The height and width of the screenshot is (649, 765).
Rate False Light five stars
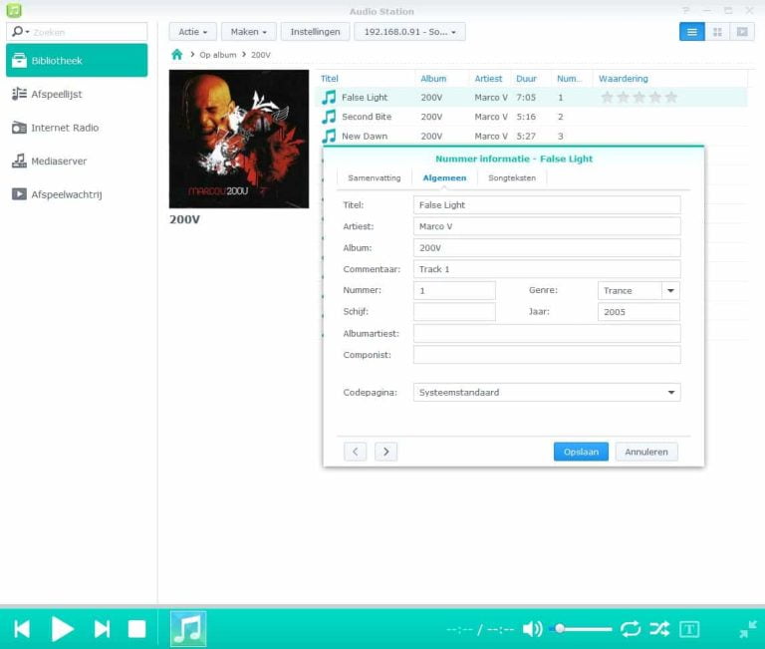pyautogui.click(x=671, y=97)
